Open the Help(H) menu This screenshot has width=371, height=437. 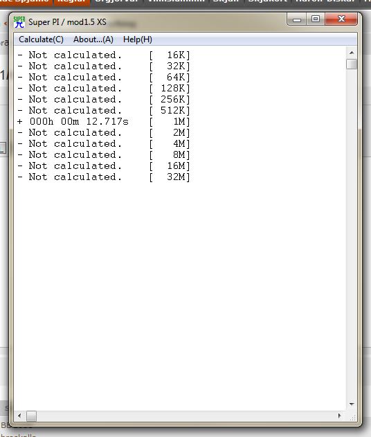pos(138,39)
